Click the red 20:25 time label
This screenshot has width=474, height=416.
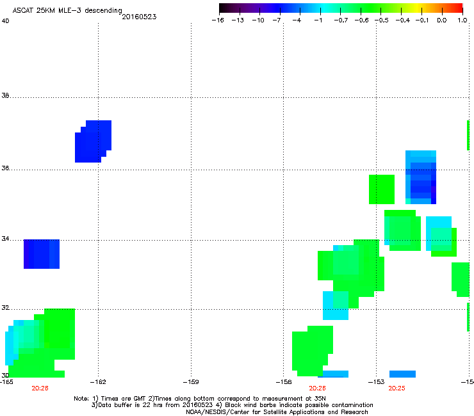tap(396, 388)
